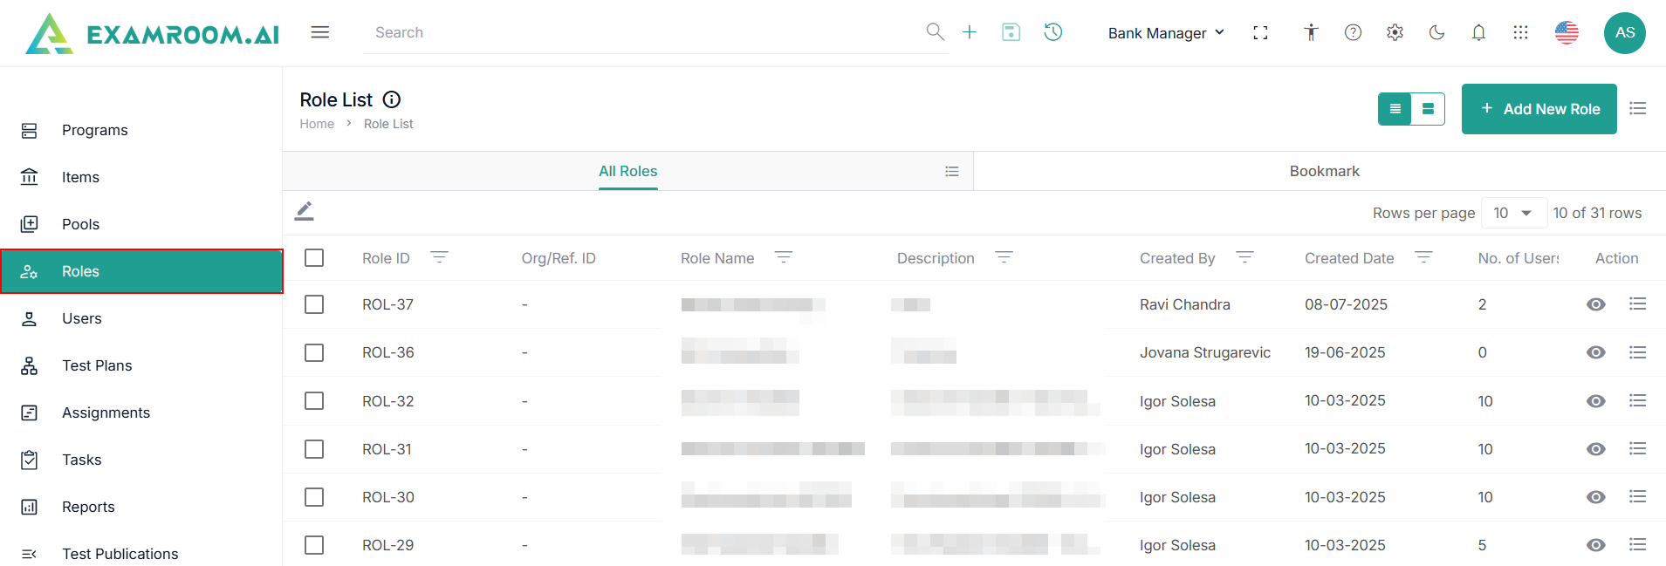The image size is (1666, 566).
Task: Open All Roles tab options menu icon
Action: (x=951, y=172)
